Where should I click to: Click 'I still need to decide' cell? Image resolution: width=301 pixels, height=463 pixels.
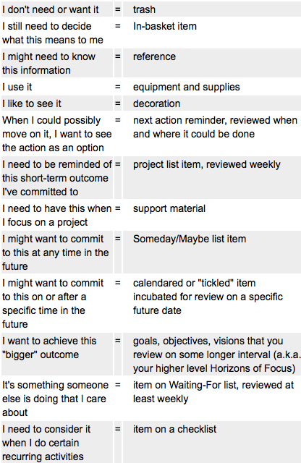(x=57, y=33)
